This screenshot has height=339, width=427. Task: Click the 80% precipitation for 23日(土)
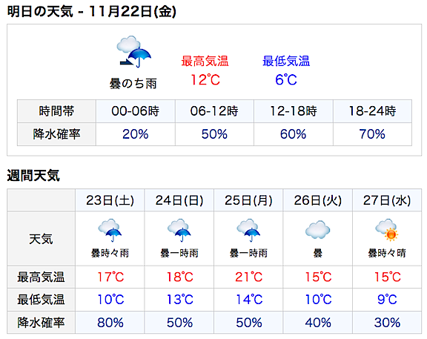point(110,323)
